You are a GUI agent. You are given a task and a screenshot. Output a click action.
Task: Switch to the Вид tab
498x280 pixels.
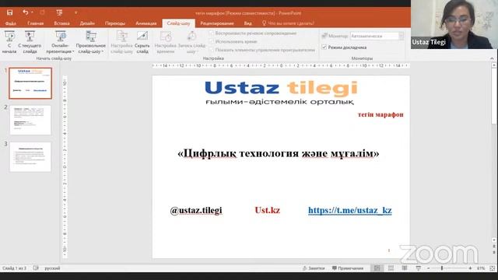[247, 23]
